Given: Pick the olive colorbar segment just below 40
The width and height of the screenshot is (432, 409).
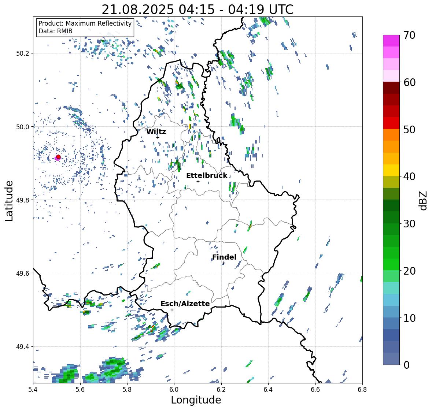Looking at the screenshot, I should [391, 182].
